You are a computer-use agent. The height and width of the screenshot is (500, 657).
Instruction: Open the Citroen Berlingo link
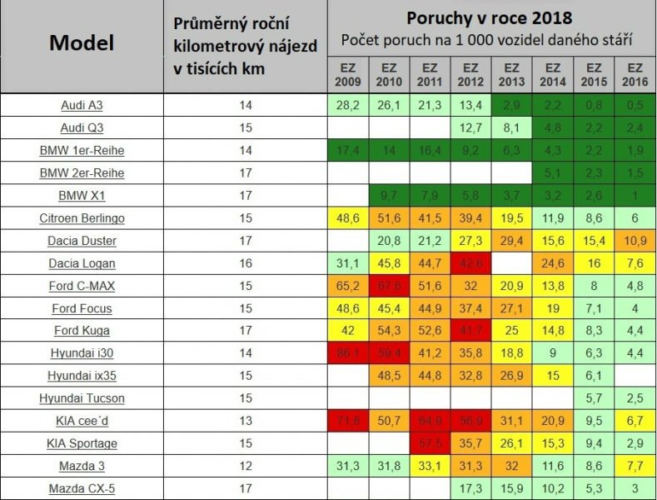pos(82,218)
